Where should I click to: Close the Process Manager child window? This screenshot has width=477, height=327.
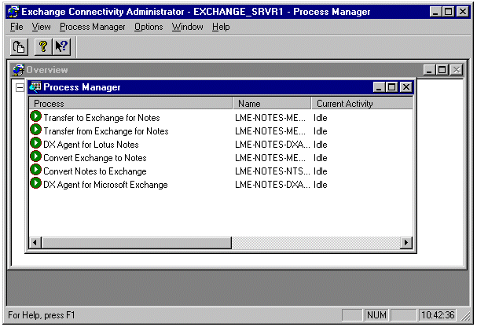pyautogui.click(x=406, y=87)
